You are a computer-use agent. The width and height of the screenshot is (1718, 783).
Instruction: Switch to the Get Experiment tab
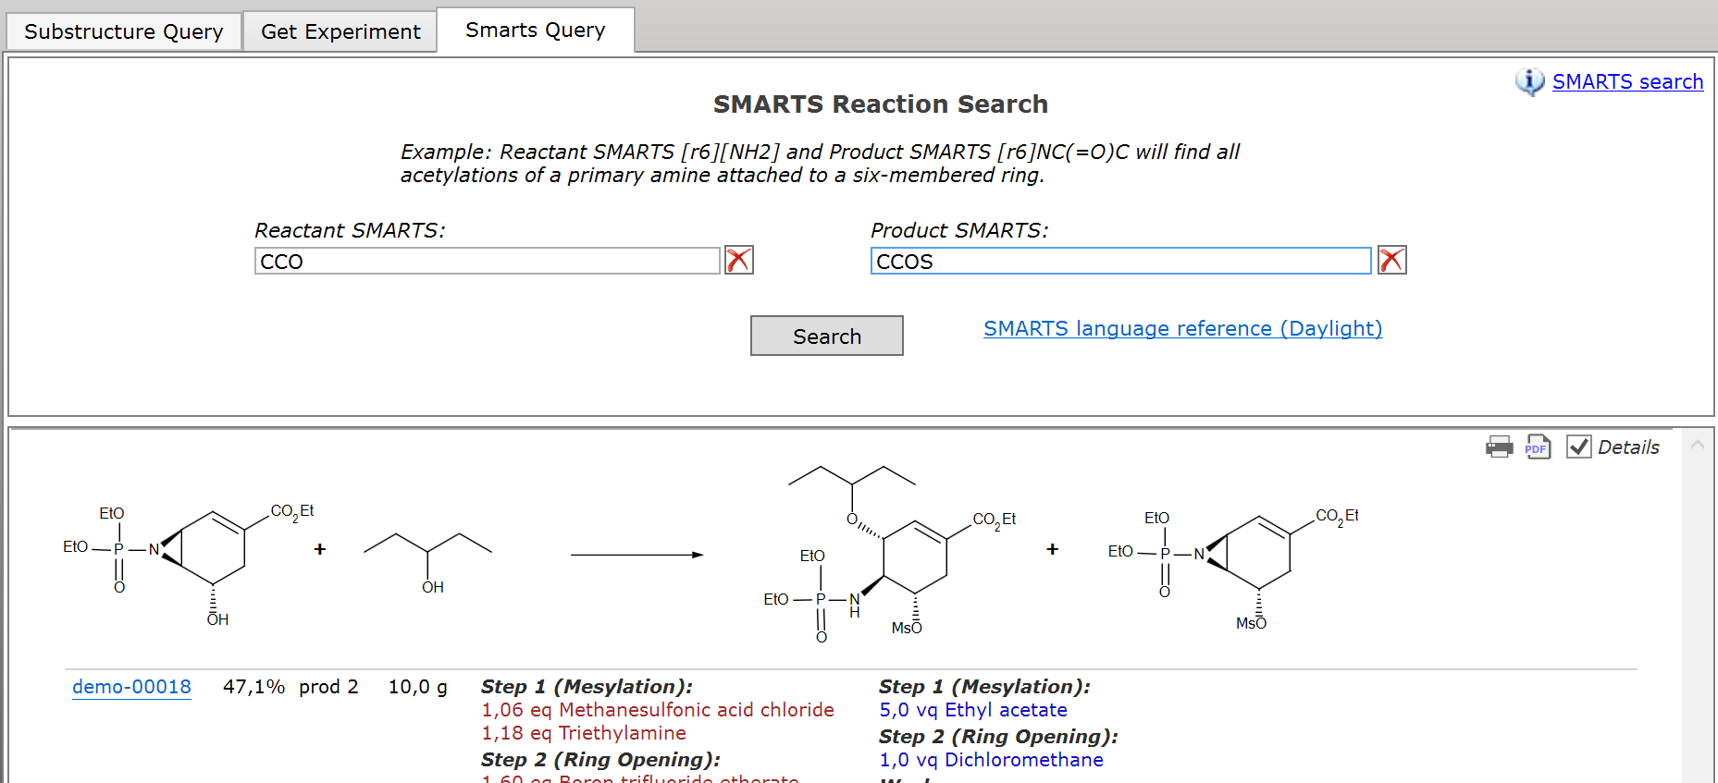pyautogui.click(x=340, y=31)
